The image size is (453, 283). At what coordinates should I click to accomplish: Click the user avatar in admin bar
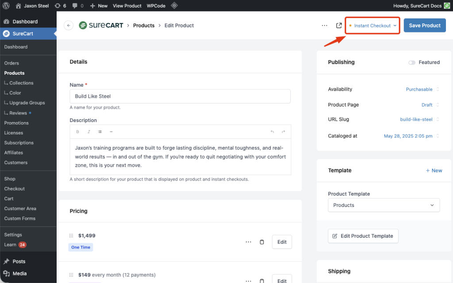tap(447, 6)
